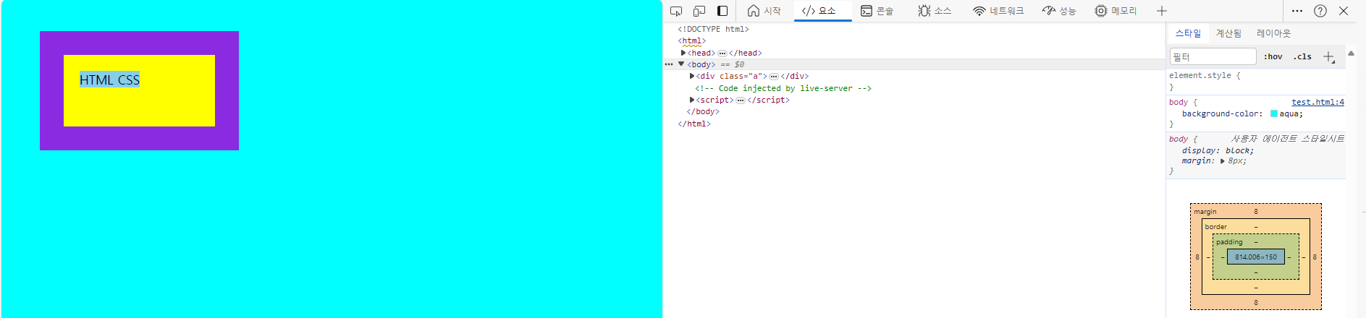Toggle the .cls class editor button
This screenshot has width=1366, height=318.
[x=1302, y=56]
